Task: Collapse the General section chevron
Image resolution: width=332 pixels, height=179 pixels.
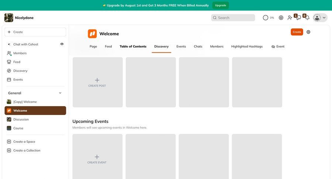Action: 60,93
